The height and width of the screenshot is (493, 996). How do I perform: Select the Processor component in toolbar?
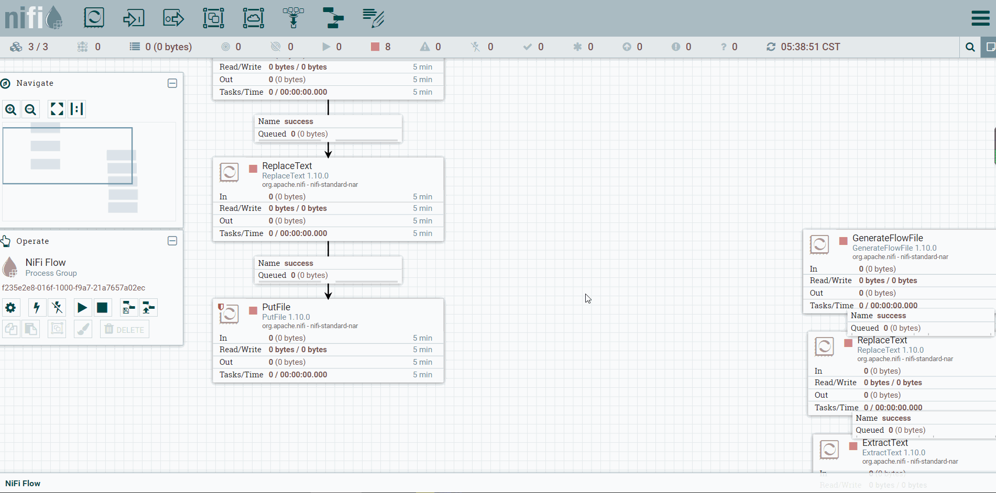(x=94, y=18)
